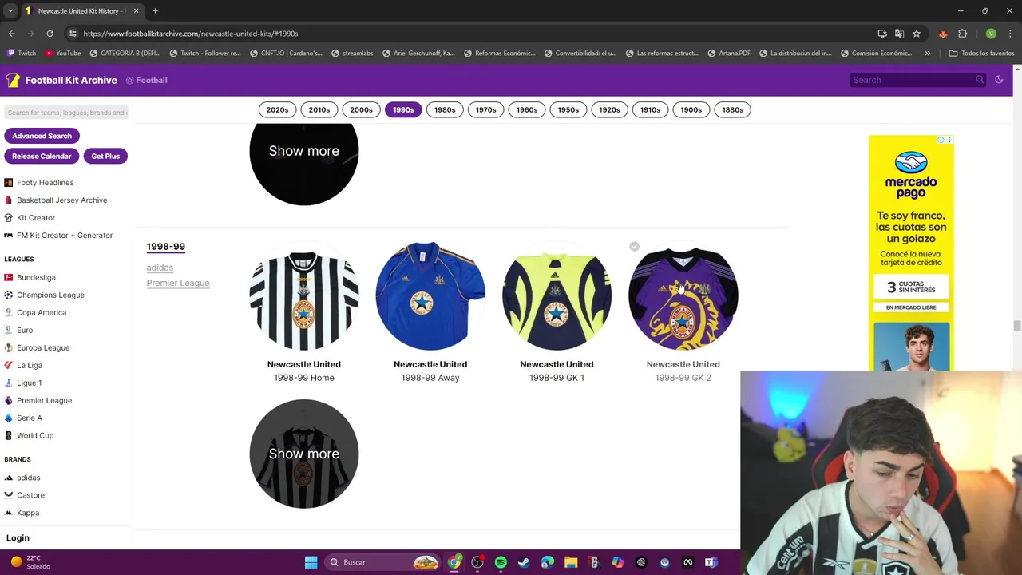
Task: Click the Football Kit Archive logo
Action: [x=61, y=80]
